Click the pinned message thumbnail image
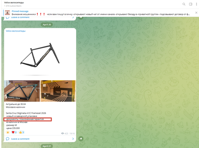Viewport: 199px width, 148px height. (7, 13)
